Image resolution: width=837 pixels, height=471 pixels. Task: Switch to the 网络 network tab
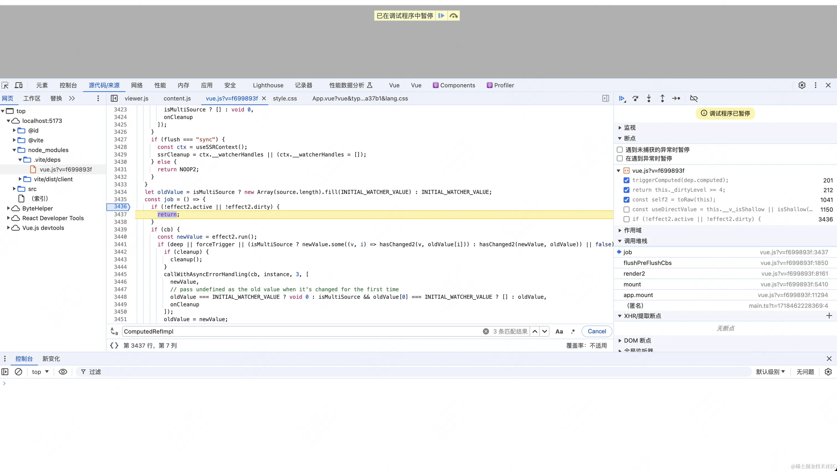(137, 85)
